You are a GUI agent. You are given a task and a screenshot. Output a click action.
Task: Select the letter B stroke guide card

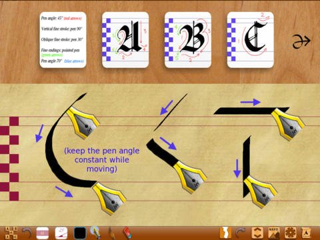click(x=188, y=40)
